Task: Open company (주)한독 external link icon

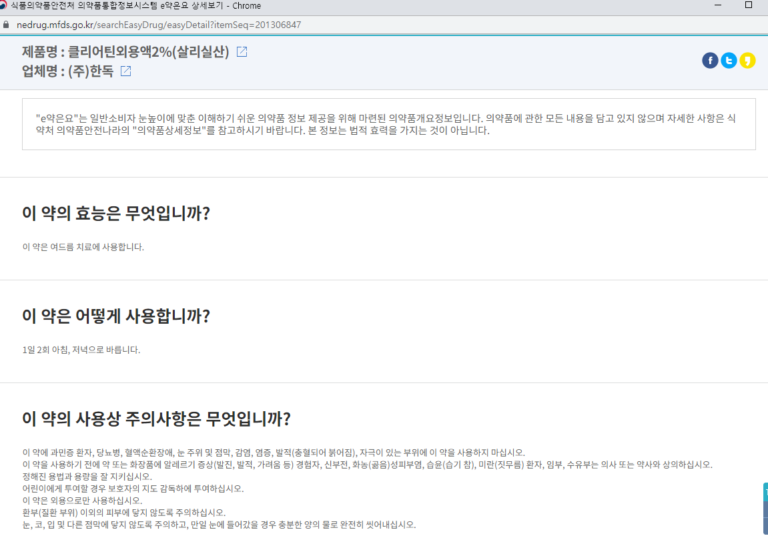Action: coord(126,71)
